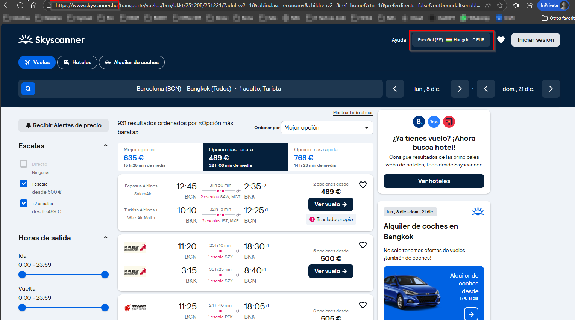The height and width of the screenshot is (320, 575).
Task: Click the lun., 8 dic. departure date
Action: [x=427, y=89]
